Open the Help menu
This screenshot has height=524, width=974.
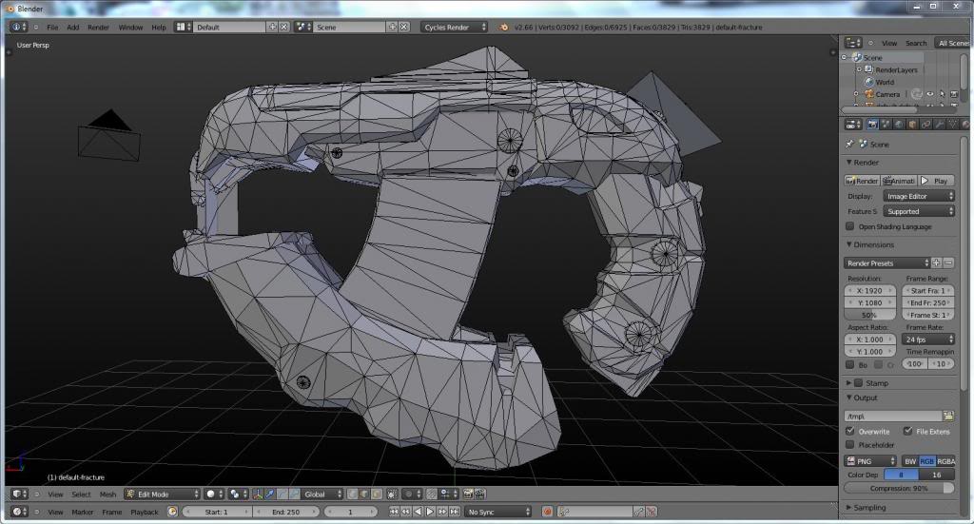[159, 28]
